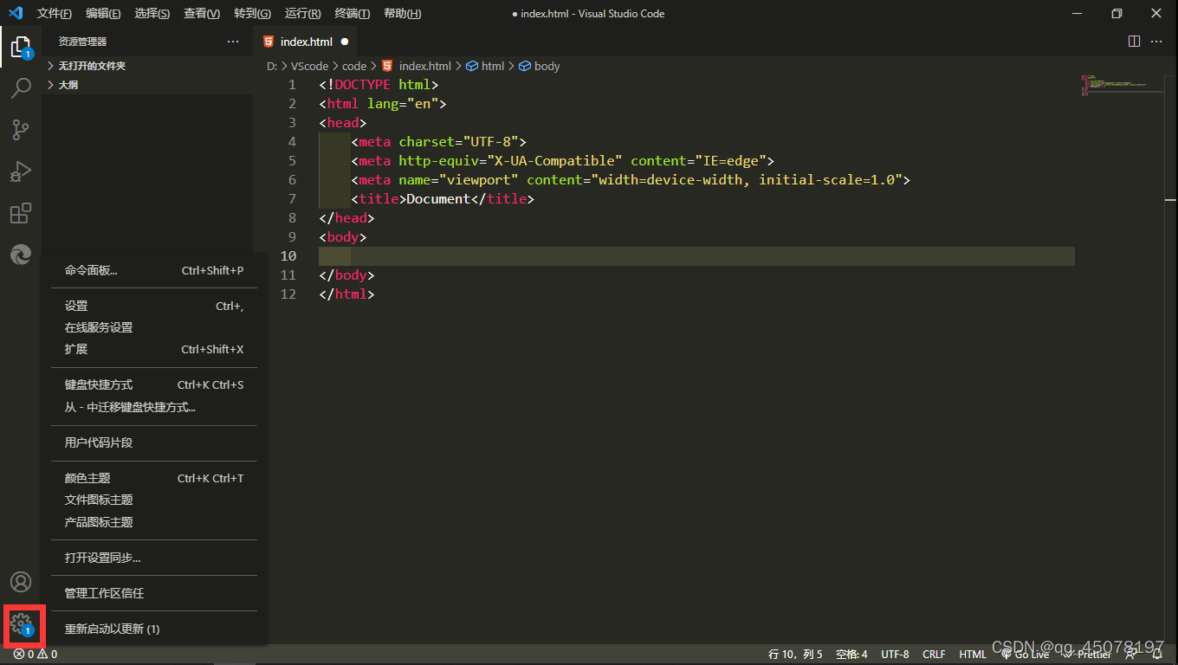Open the Run and Debug icon
This screenshot has width=1178, height=665.
coord(21,171)
